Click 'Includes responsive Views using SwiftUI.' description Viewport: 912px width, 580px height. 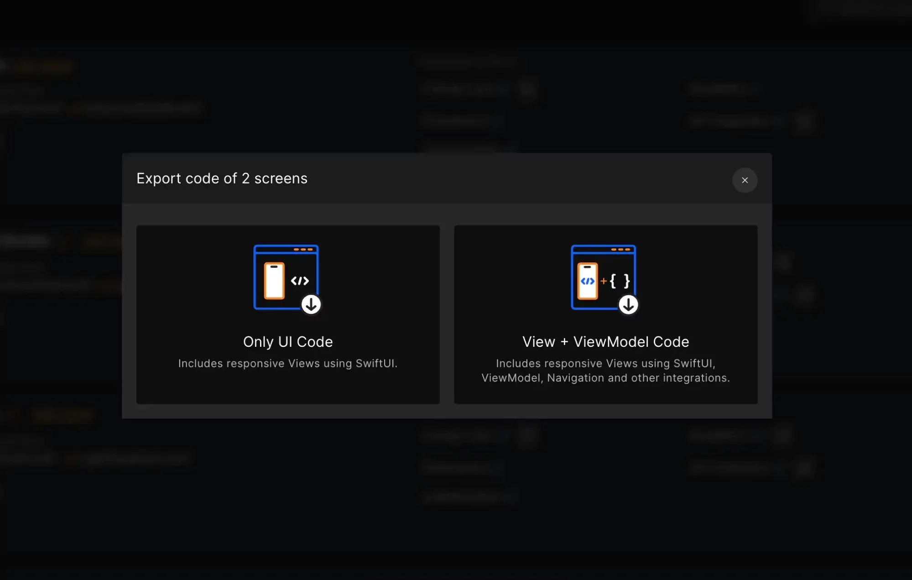tap(288, 364)
